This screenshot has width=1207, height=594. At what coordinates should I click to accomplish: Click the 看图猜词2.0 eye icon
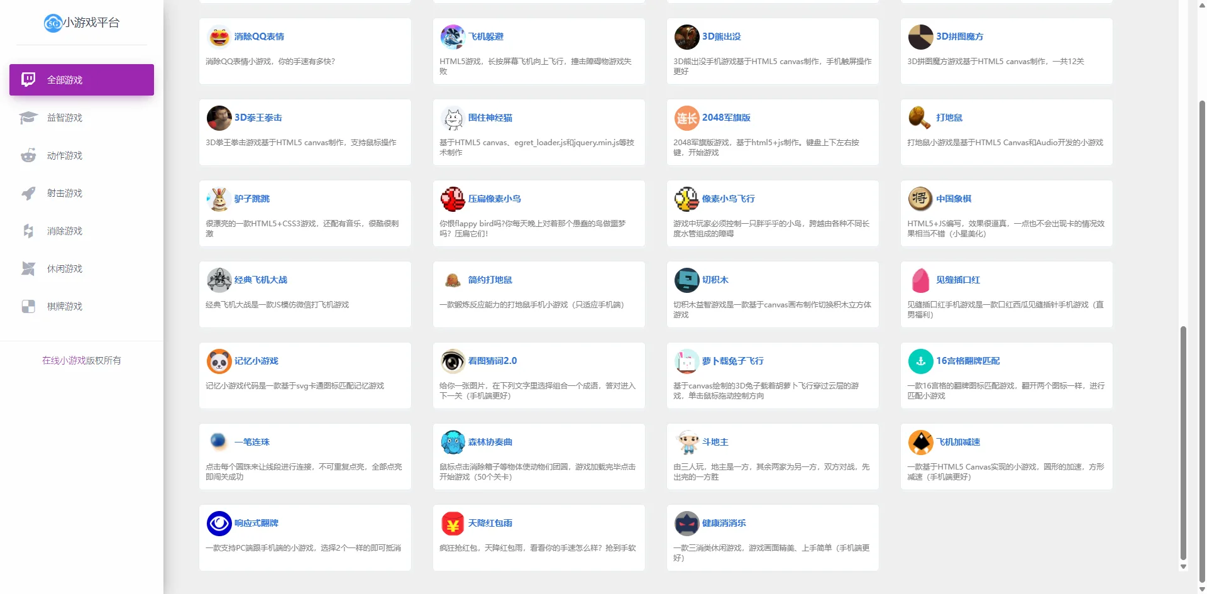pyautogui.click(x=453, y=361)
